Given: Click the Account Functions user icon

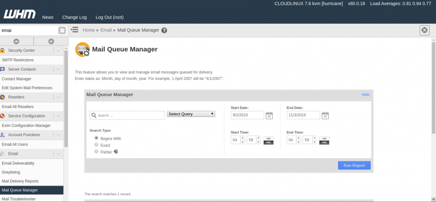Looking at the screenshot, I should tap(3, 135).
